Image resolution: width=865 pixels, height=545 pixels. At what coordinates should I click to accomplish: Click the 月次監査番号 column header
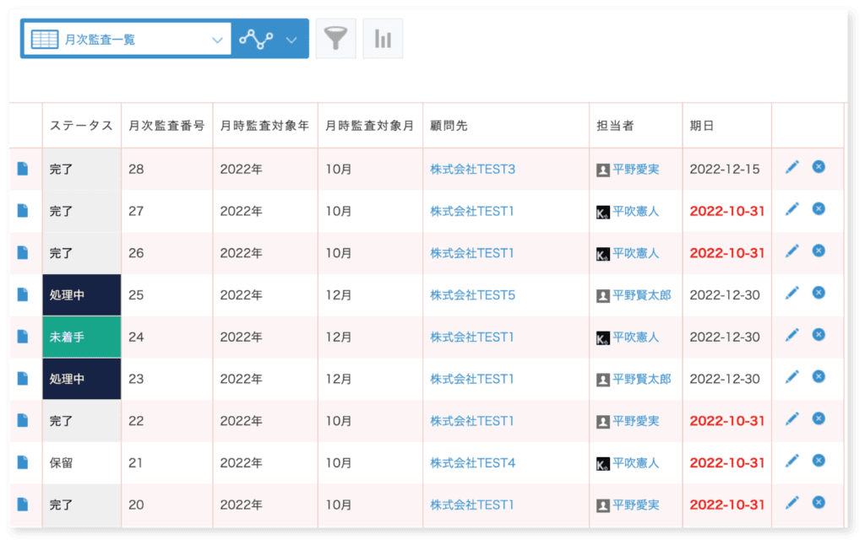coord(166,126)
